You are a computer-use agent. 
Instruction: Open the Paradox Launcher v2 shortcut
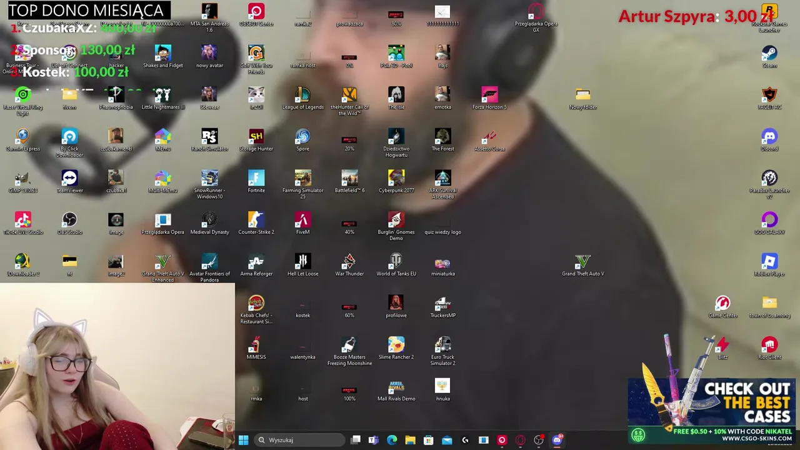[x=769, y=184]
